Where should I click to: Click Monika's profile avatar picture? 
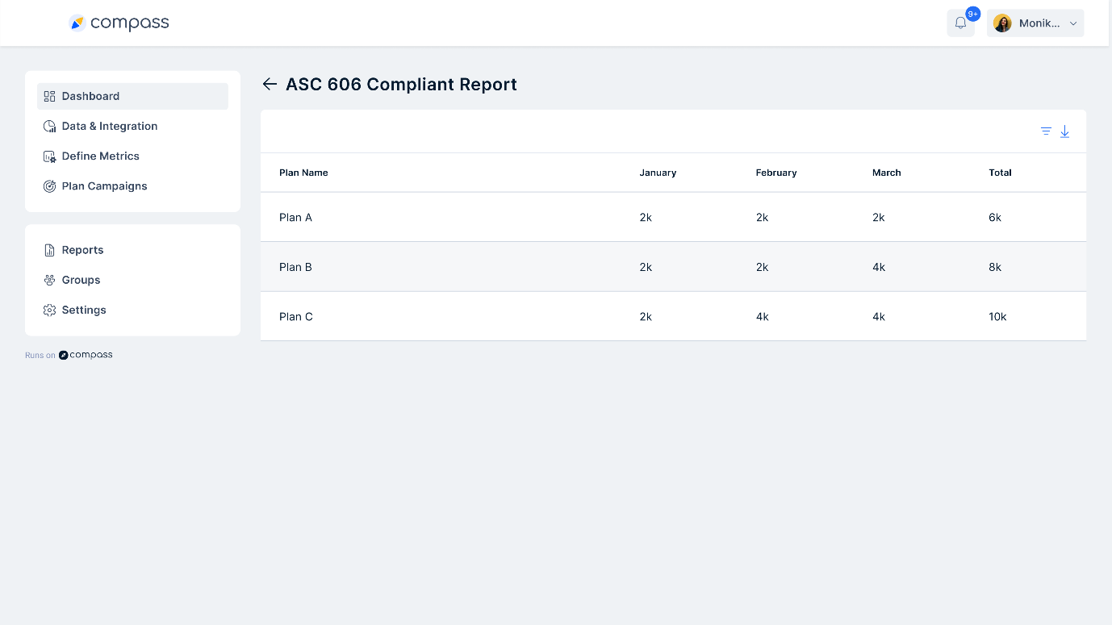tap(1002, 23)
